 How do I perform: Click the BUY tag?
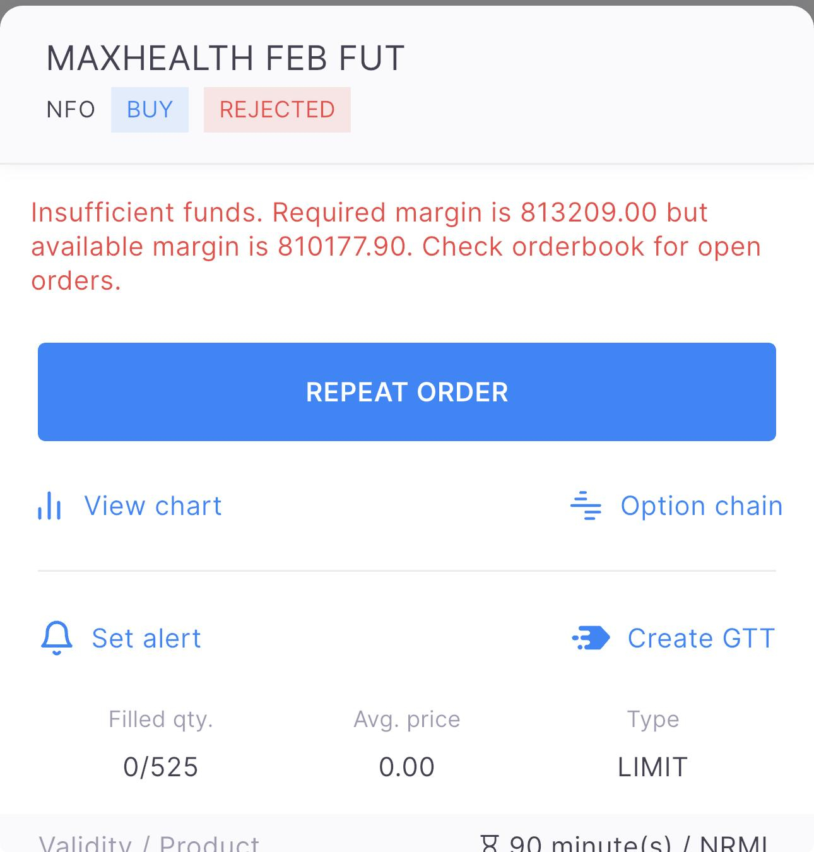150,110
